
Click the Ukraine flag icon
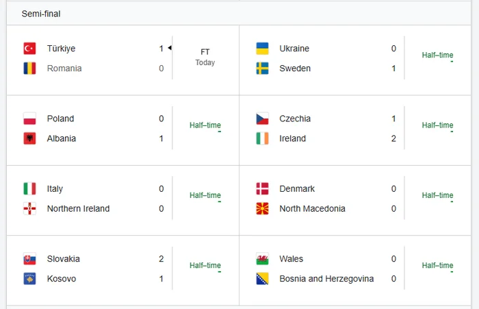tap(262, 49)
